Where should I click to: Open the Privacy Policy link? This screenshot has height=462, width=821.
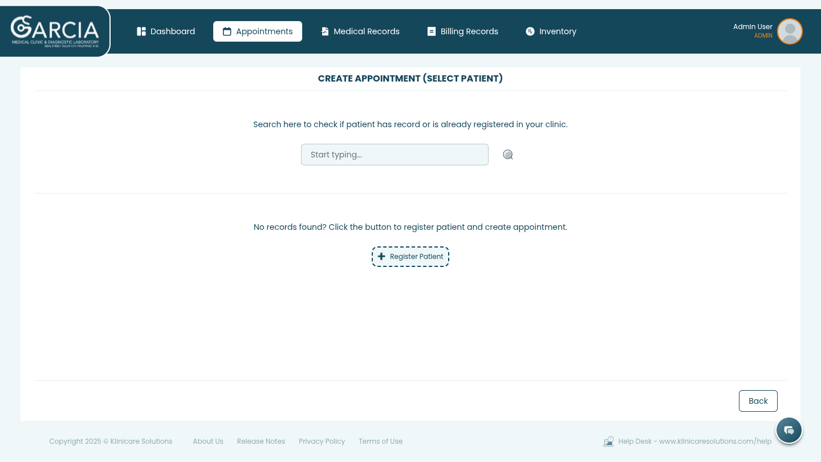pos(322,441)
